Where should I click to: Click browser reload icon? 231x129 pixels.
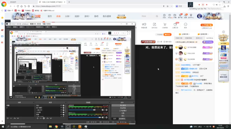coord(18,6)
